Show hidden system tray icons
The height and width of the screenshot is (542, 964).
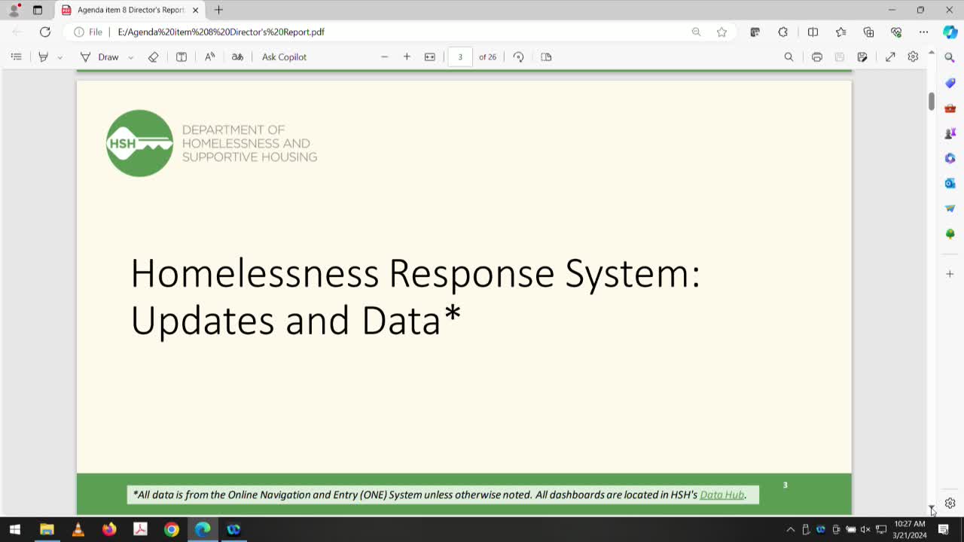(x=790, y=529)
